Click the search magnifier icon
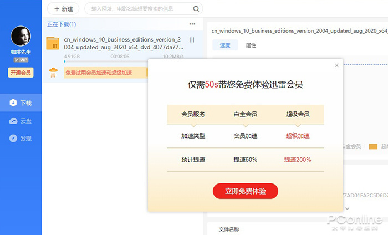 [196, 9]
